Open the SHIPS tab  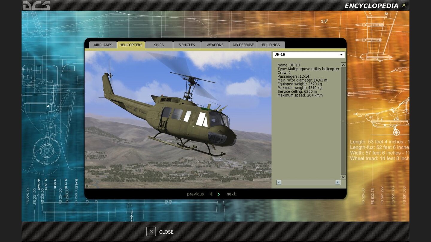[159, 45]
